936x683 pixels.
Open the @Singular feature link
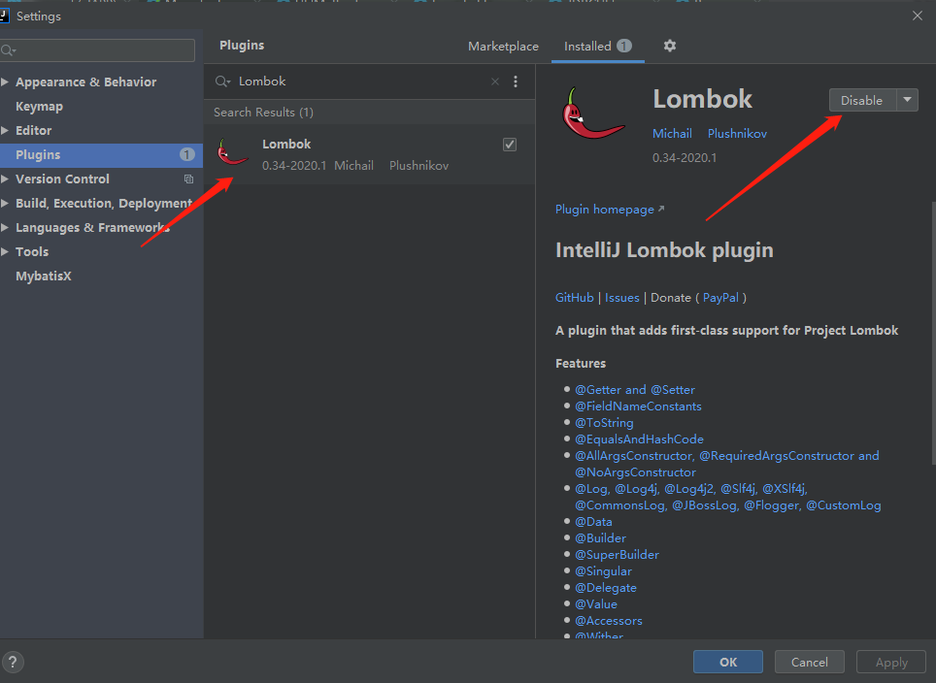[603, 571]
